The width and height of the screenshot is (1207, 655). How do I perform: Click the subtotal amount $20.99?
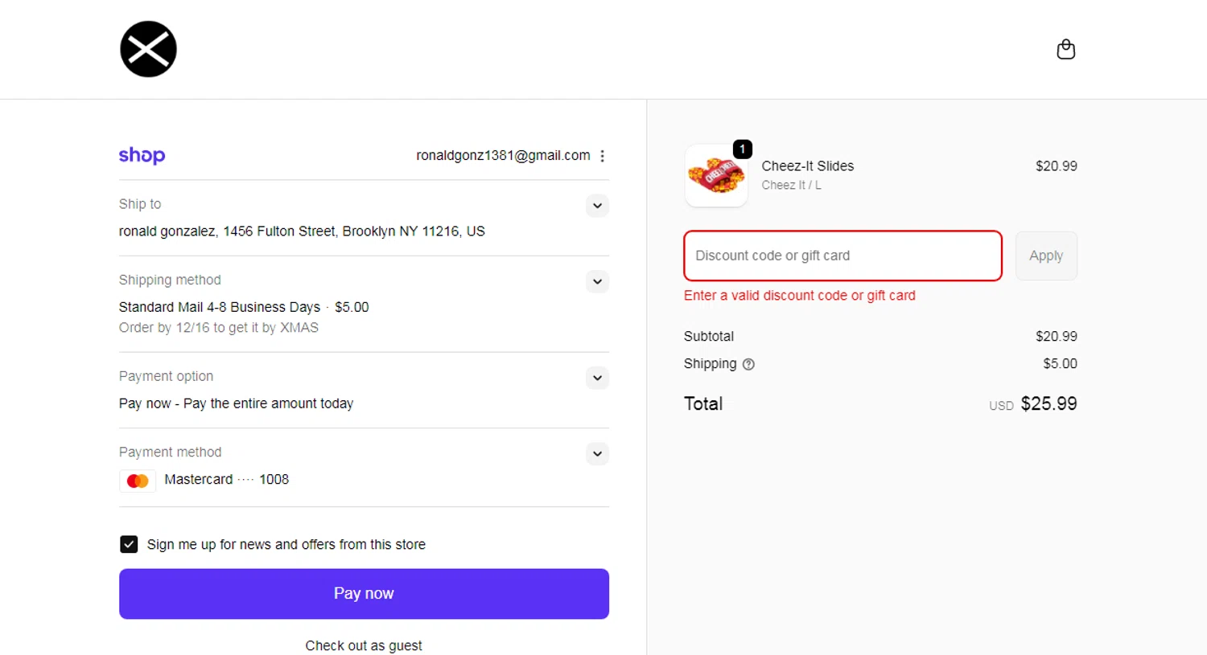pos(1057,337)
